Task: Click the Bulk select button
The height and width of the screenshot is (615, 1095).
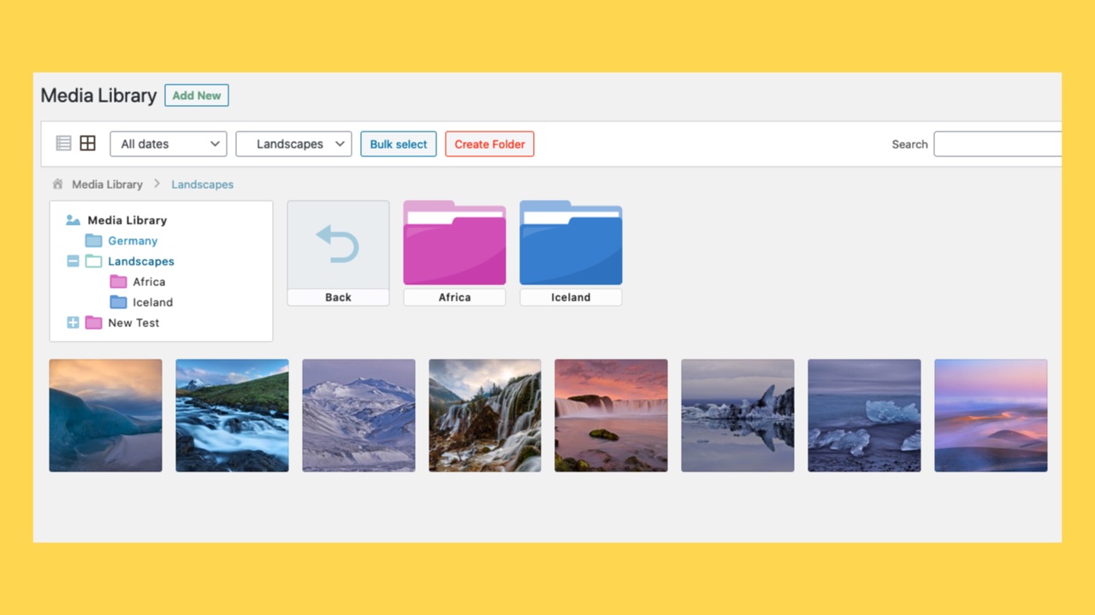Action: pos(399,143)
